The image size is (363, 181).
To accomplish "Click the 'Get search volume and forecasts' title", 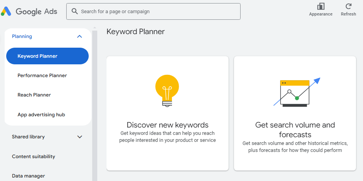I will point(295,129).
